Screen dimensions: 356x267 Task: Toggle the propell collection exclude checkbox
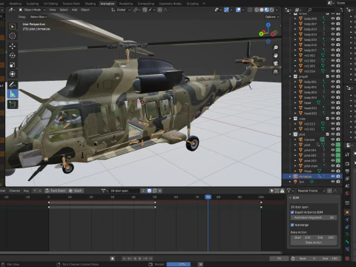pyautogui.click(x=328, y=76)
